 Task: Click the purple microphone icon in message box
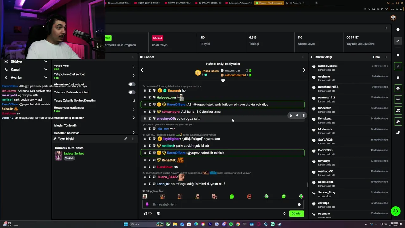click(x=147, y=204)
